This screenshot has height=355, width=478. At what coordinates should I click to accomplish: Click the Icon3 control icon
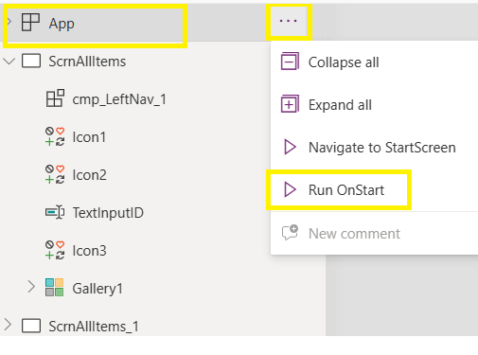coord(55,250)
